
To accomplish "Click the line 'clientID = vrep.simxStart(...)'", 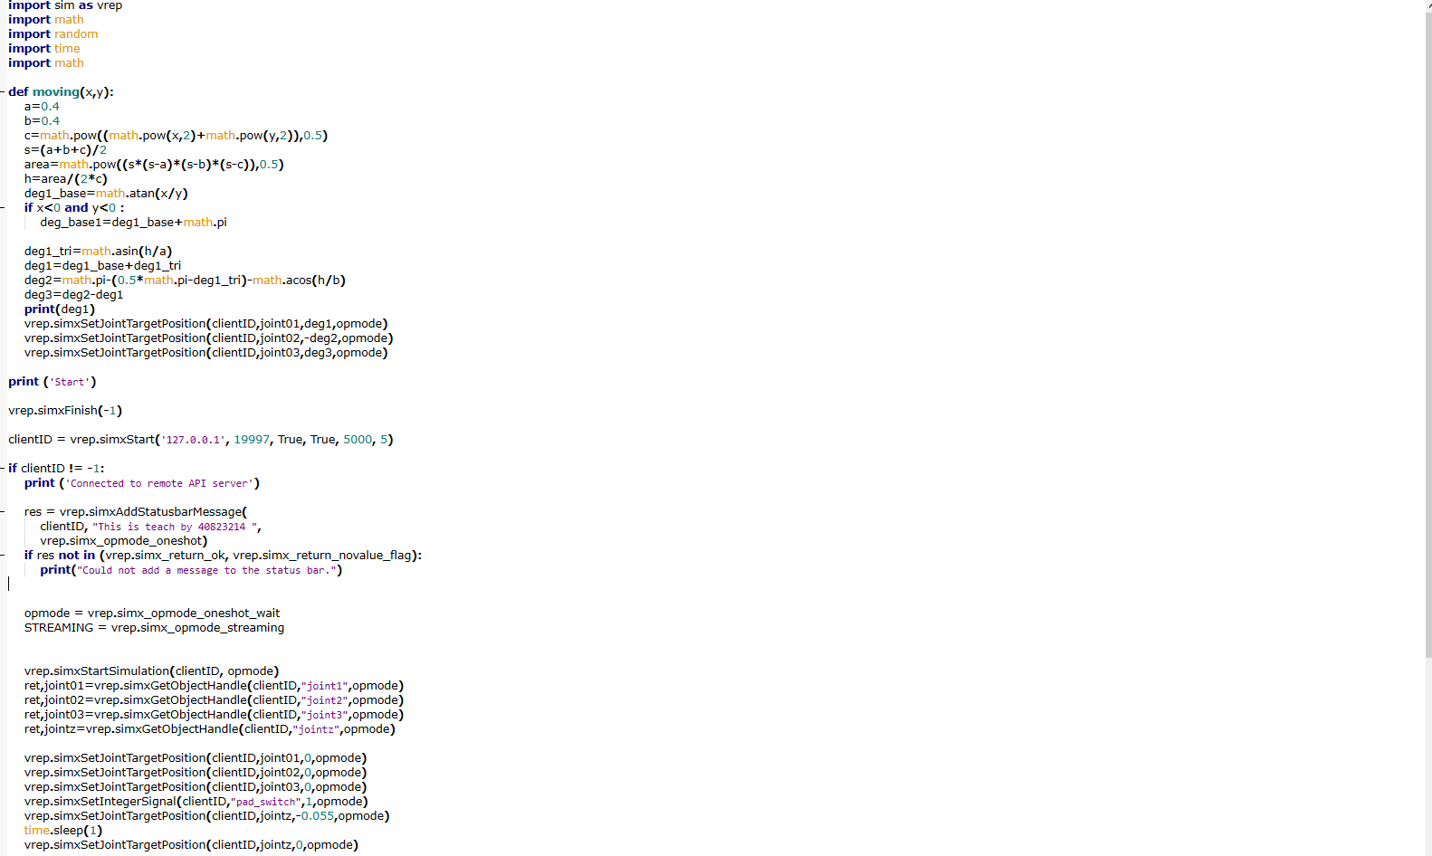I will pos(201,440).
